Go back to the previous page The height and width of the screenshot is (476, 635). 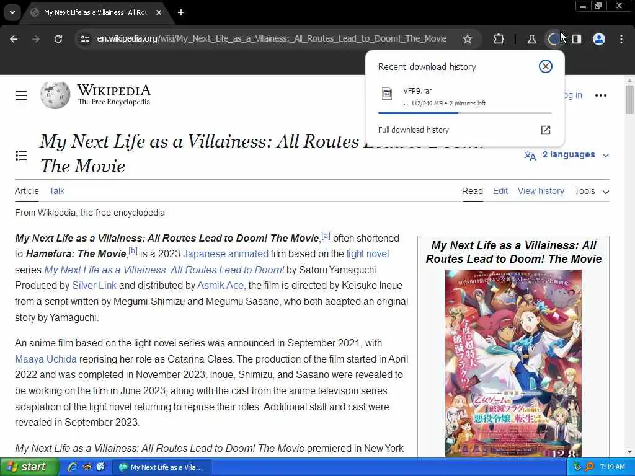(x=14, y=39)
